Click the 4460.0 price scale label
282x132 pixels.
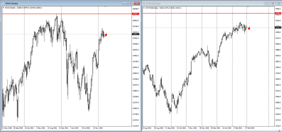278,9
